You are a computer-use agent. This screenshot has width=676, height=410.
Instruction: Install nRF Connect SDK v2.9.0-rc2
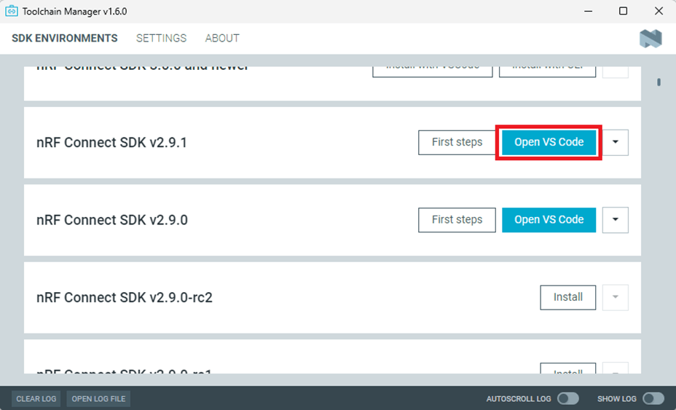(567, 297)
